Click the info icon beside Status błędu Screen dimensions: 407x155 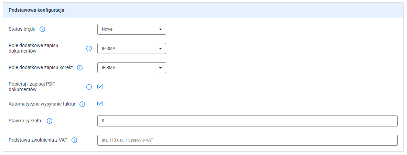pos(42,29)
